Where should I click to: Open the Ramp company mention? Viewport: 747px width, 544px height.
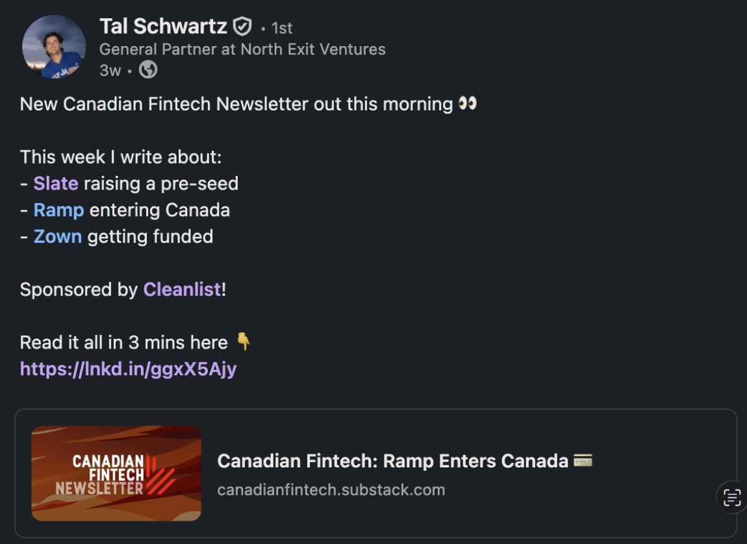pos(58,210)
